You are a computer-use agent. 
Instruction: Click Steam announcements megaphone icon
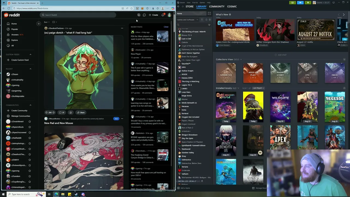[300, 2]
